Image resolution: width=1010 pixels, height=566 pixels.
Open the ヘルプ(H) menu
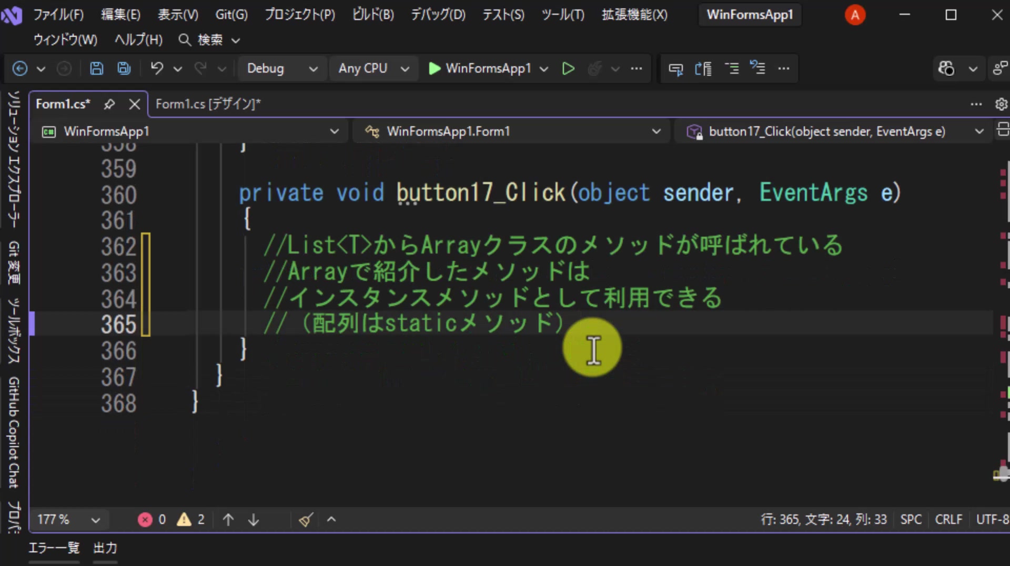(x=138, y=39)
